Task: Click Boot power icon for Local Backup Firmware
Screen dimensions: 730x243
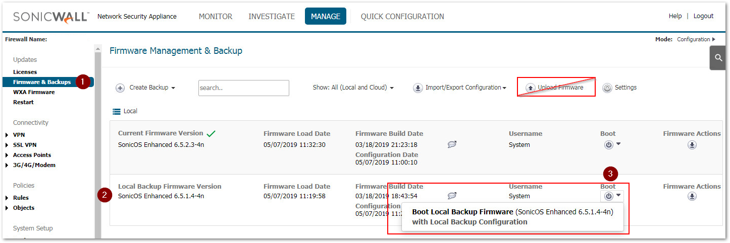Action: click(608, 196)
